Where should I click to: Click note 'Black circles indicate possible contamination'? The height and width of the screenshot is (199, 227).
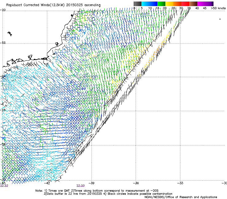pos(140,194)
